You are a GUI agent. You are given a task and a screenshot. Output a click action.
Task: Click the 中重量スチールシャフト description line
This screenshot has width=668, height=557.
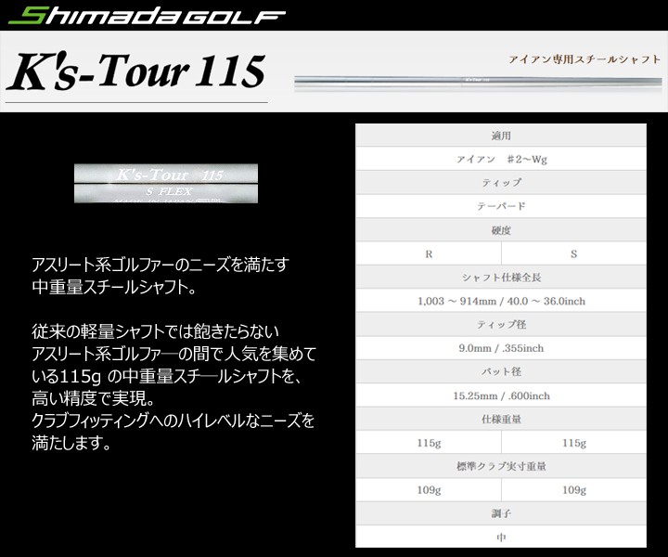click(x=113, y=288)
